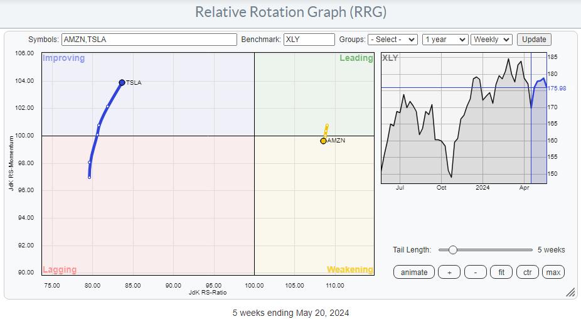Click the Leading quadrant area

pyautogui.click(x=314, y=94)
